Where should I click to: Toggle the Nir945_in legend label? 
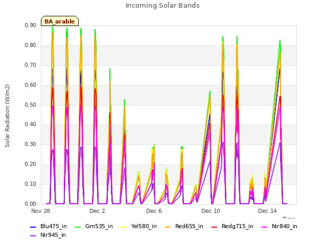(53, 235)
